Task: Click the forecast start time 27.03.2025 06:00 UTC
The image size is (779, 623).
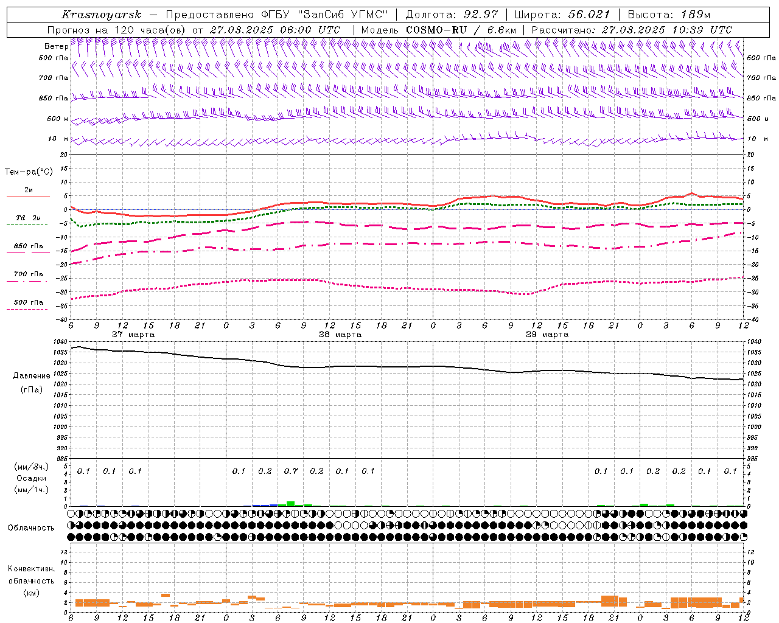Action: pos(275,30)
